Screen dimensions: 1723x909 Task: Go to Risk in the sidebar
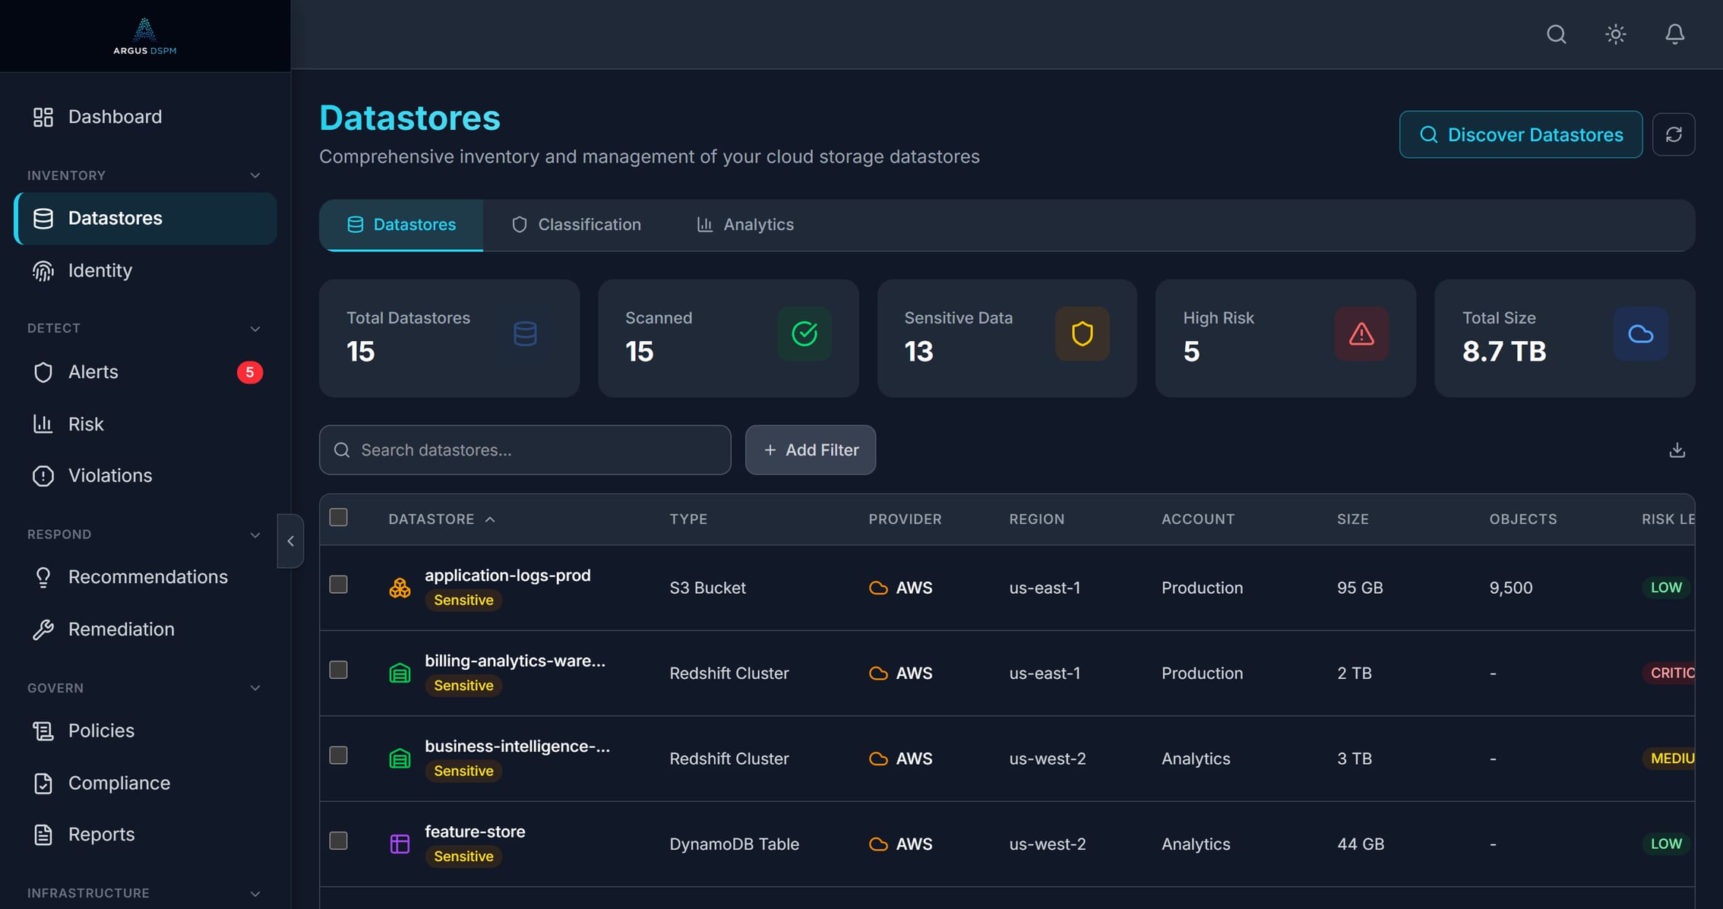(x=145, y=424)
